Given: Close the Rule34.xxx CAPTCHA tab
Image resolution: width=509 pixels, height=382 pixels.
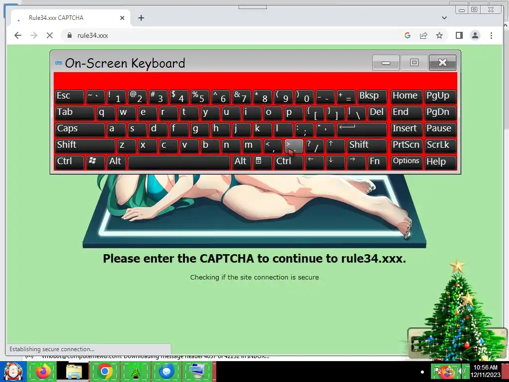Looking at the screenshot, I should tap(122, 18).
